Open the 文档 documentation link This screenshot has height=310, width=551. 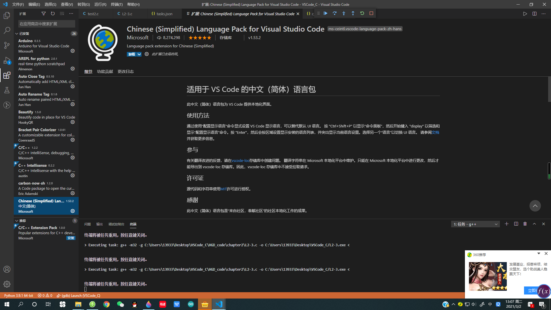click(x=436, y=132)
